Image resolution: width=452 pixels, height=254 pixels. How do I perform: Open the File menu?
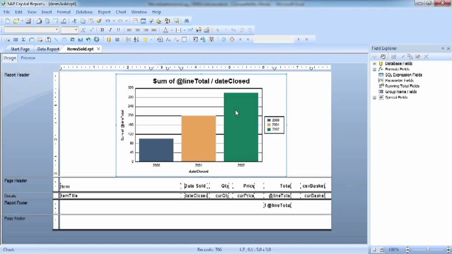point(7,12)
